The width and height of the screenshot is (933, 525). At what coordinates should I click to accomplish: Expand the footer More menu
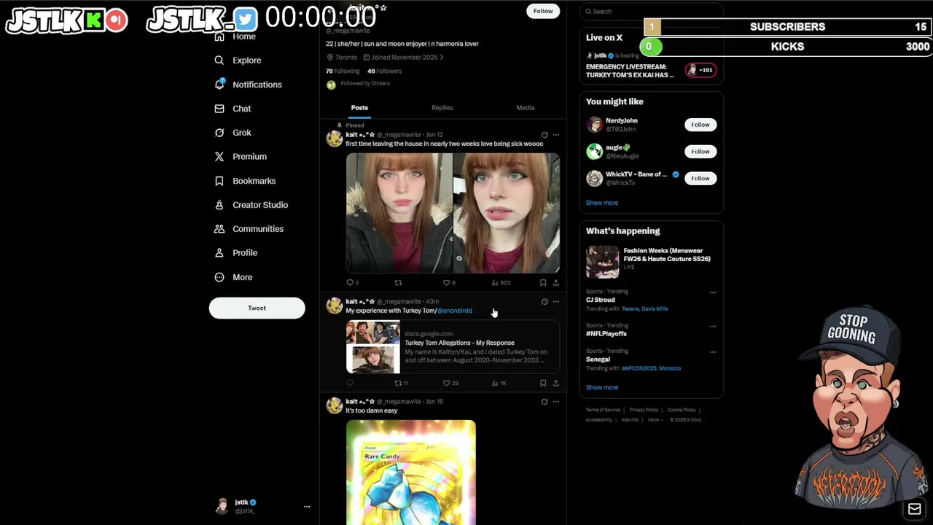click(655, 419)
